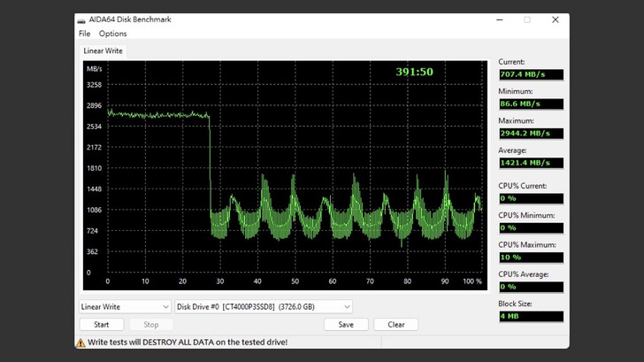The image size is (644, 362).
Task: Maximize the Disk Benchmark window
Action: coord(526,19)
